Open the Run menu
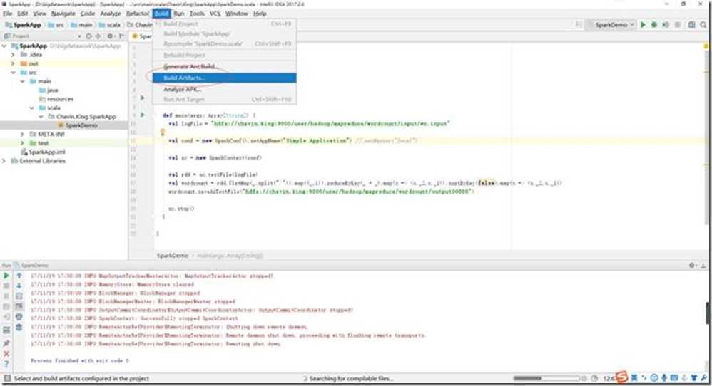This screenshot has width=712, height=386. pos(179,14)
